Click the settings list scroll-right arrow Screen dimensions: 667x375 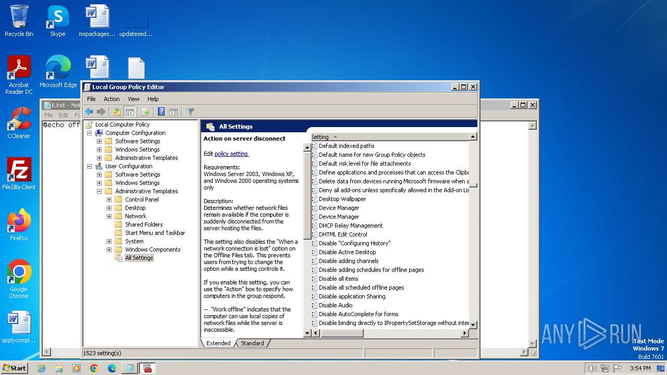[465, 333]
